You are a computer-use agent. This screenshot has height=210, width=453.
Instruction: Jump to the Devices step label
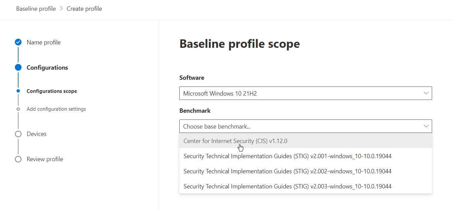point(36,134)
